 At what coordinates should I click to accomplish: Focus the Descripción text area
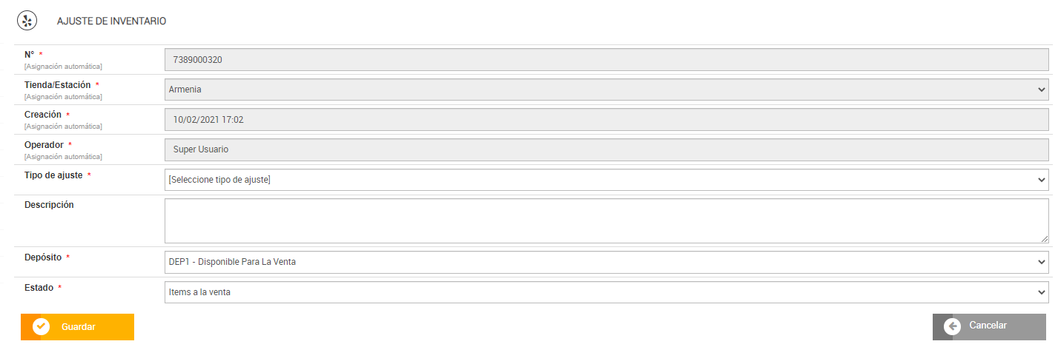(x=606, y=220)
